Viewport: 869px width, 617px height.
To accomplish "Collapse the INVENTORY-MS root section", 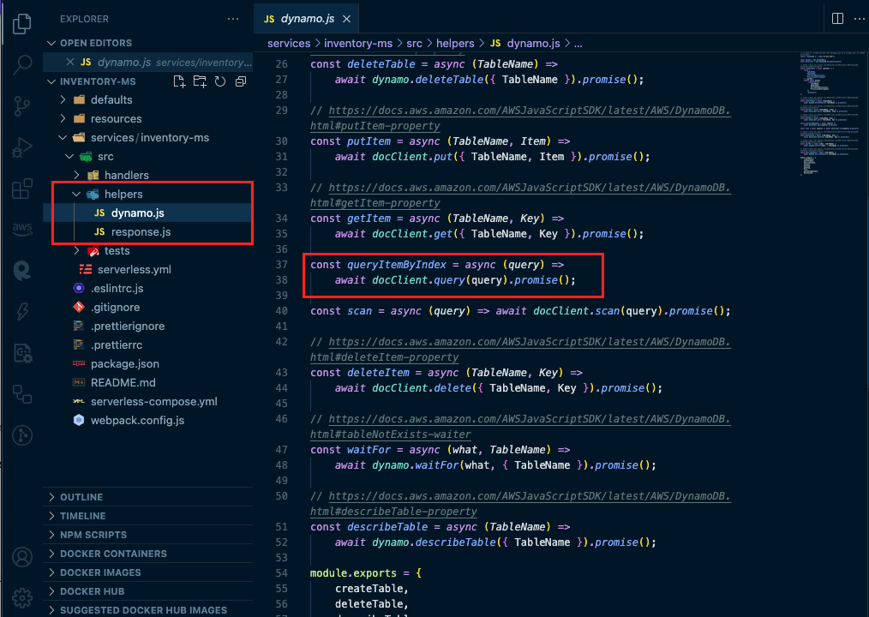I will (x=51, y=81).
